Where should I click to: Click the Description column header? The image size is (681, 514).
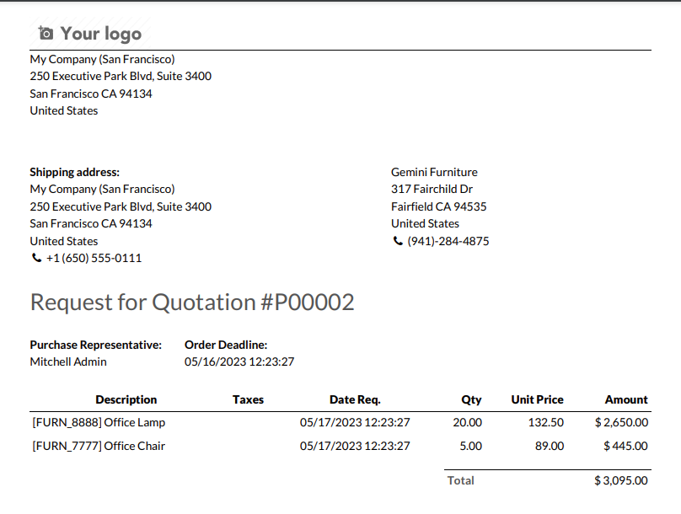pyautogui.click(x=126, y=399)
